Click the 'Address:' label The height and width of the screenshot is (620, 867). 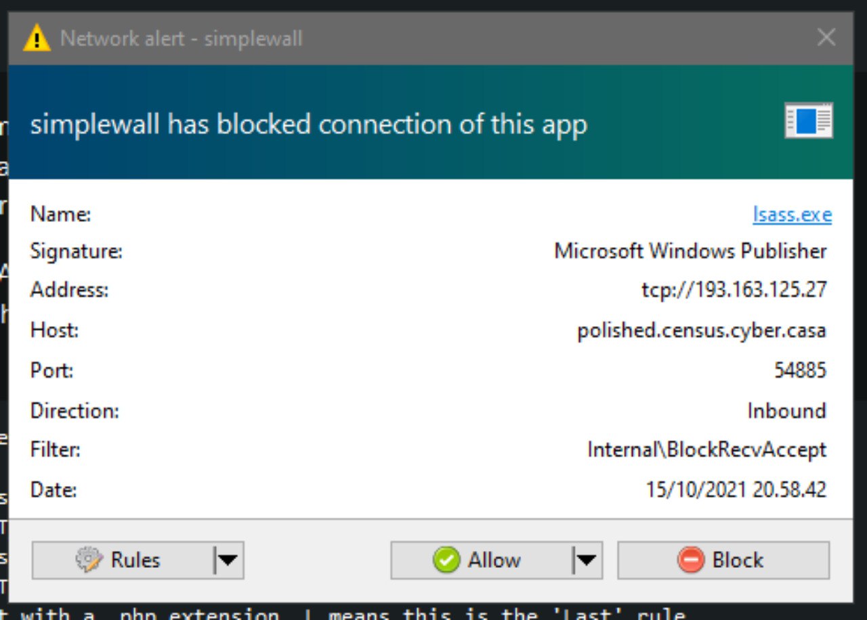[x=69, y=290]
